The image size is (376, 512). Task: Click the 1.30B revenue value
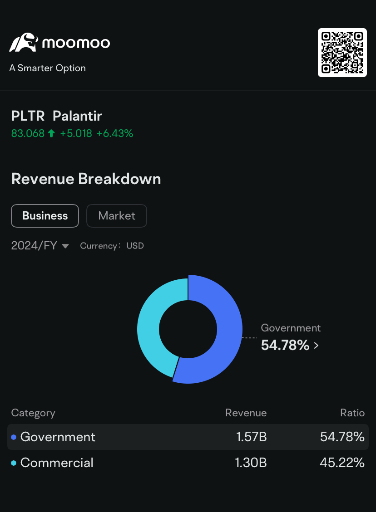(251, 463)
